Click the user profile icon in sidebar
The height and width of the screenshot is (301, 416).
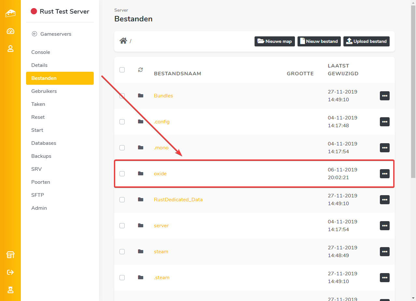(x=10, y=49)
